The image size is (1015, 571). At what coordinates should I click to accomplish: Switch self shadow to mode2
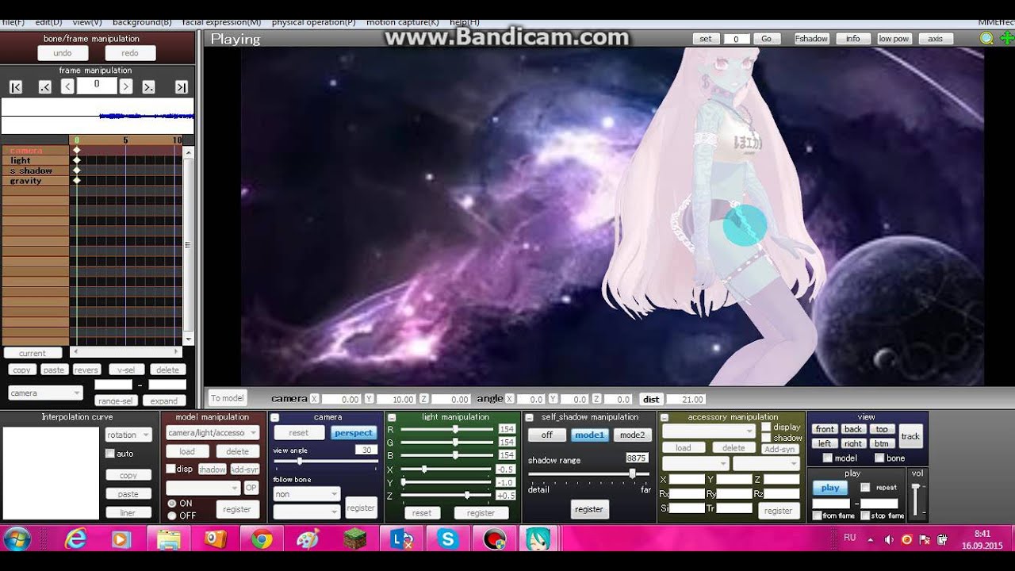coord(632,435)
